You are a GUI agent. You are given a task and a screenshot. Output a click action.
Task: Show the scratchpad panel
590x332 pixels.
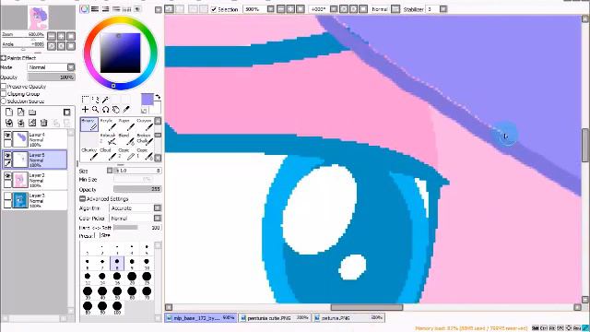point(137,9)
